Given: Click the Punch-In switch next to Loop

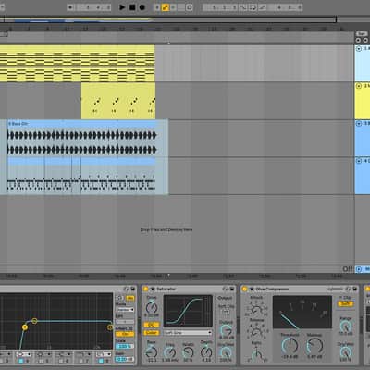Looking at the screenshot, I should [243, 7].
